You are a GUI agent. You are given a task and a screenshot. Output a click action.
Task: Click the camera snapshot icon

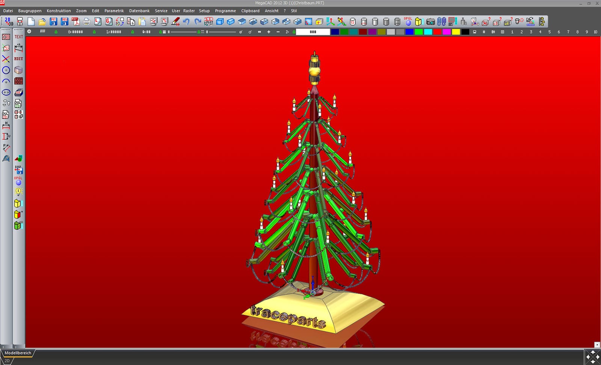[x=430, y=21]
